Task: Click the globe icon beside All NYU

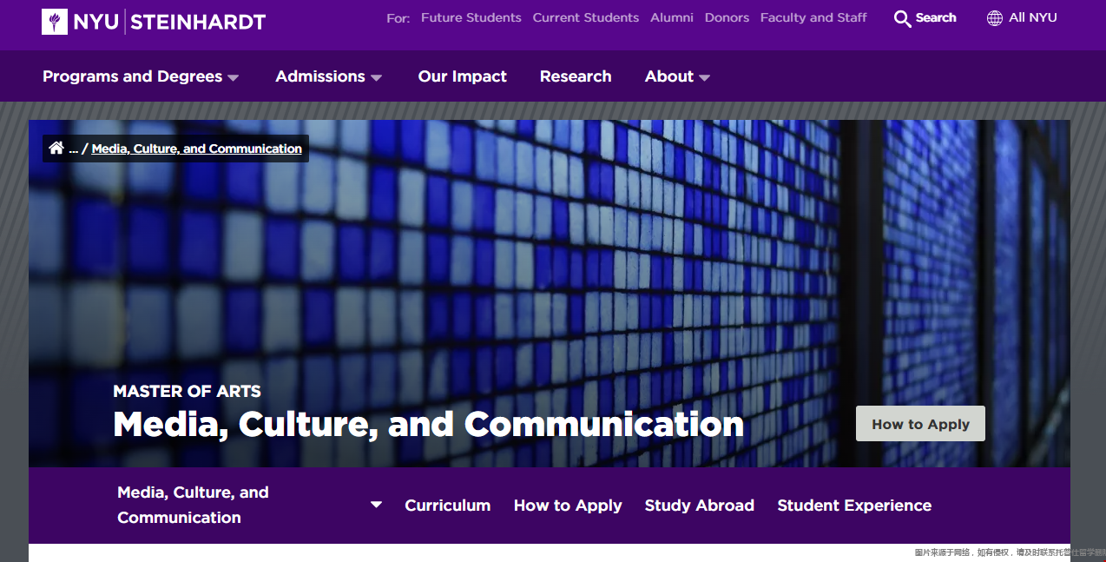Action: point(995,18)
